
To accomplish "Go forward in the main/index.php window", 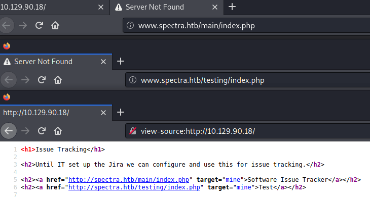I will click(23, 25).
